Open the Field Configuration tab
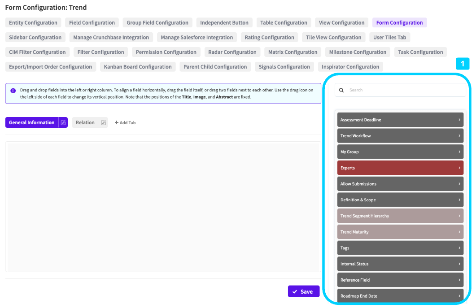This screenshot has width=476, height=308. tap(92, 23)
